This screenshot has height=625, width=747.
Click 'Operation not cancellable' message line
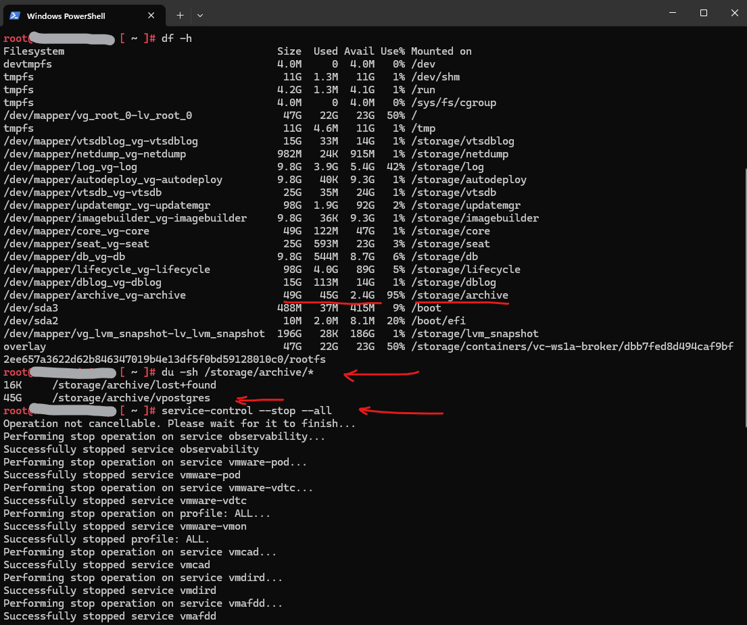click(x=179, y=424)
